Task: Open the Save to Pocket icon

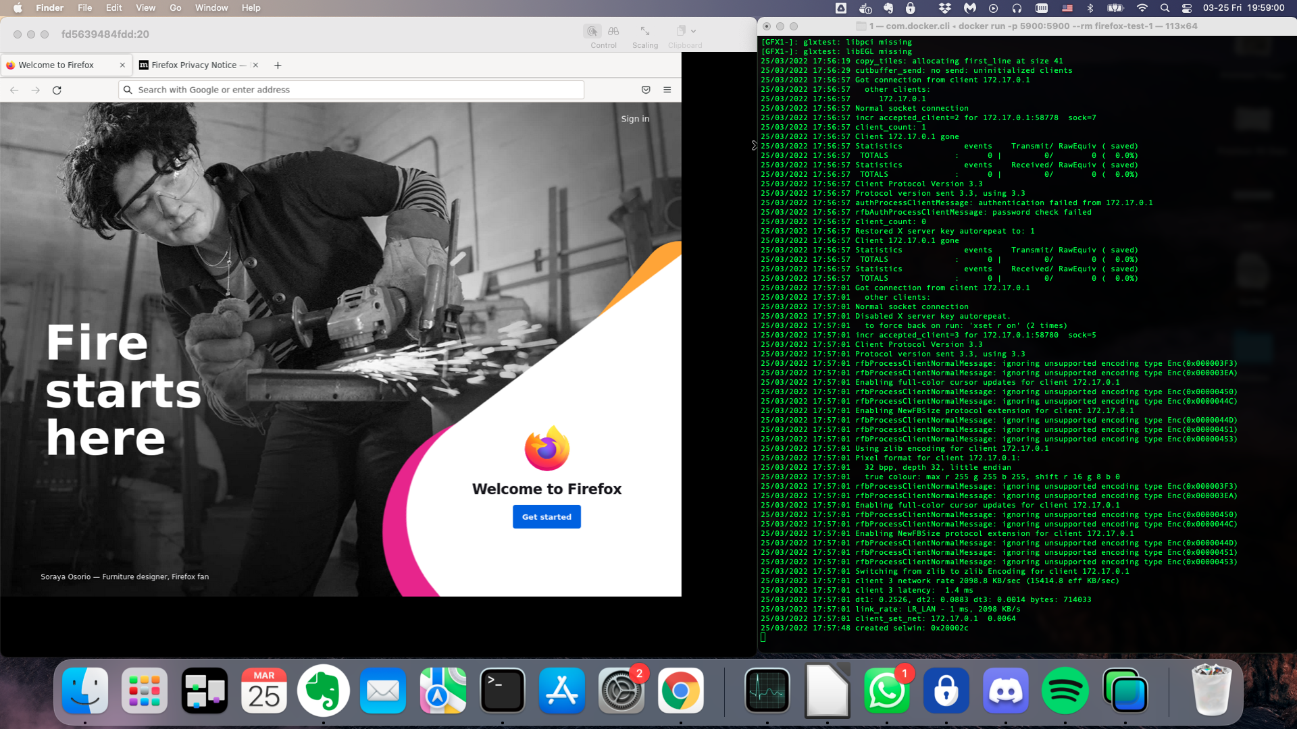Action: [x=646, y=90]
